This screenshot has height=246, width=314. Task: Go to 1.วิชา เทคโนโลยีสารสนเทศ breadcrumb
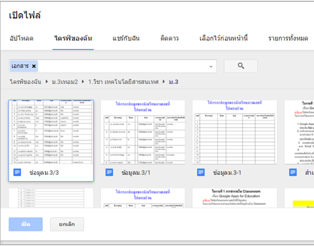123,82
